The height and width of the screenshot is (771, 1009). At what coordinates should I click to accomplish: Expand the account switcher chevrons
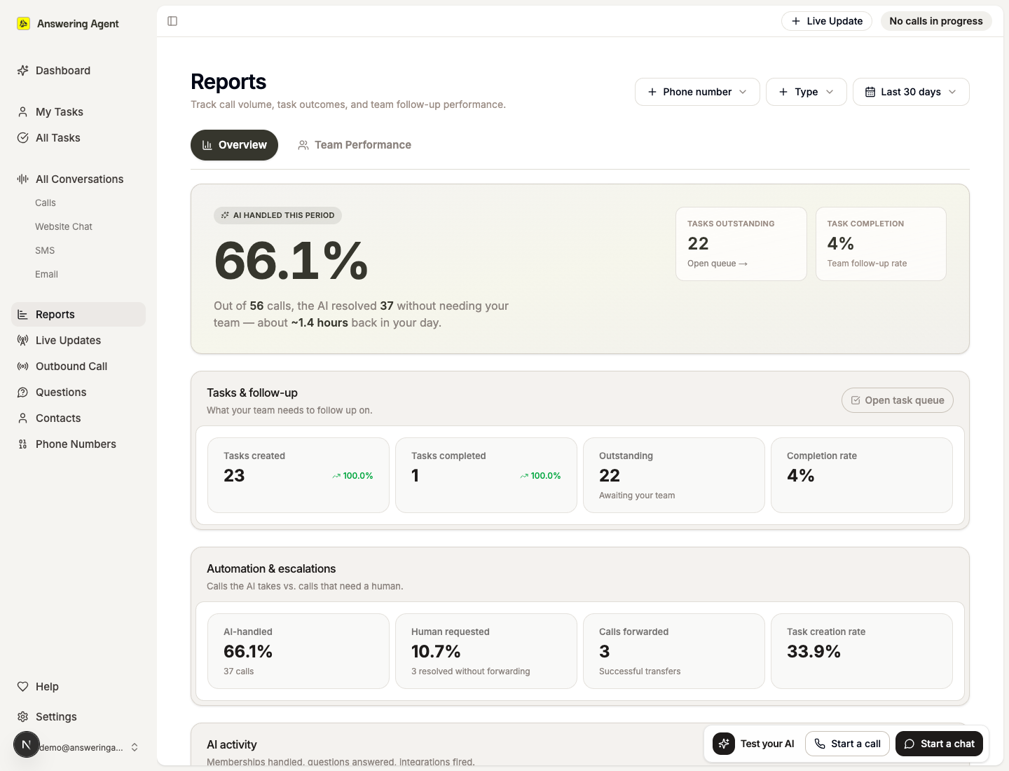point(135,747)
